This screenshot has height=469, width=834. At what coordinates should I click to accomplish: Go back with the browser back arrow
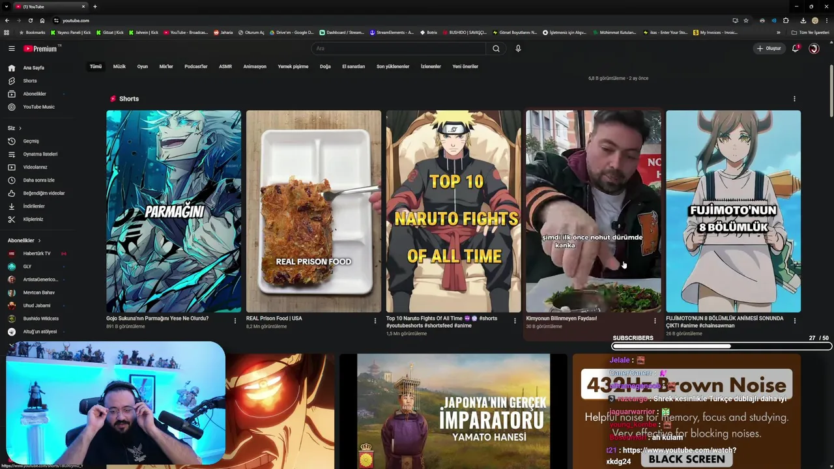(7, 20)
